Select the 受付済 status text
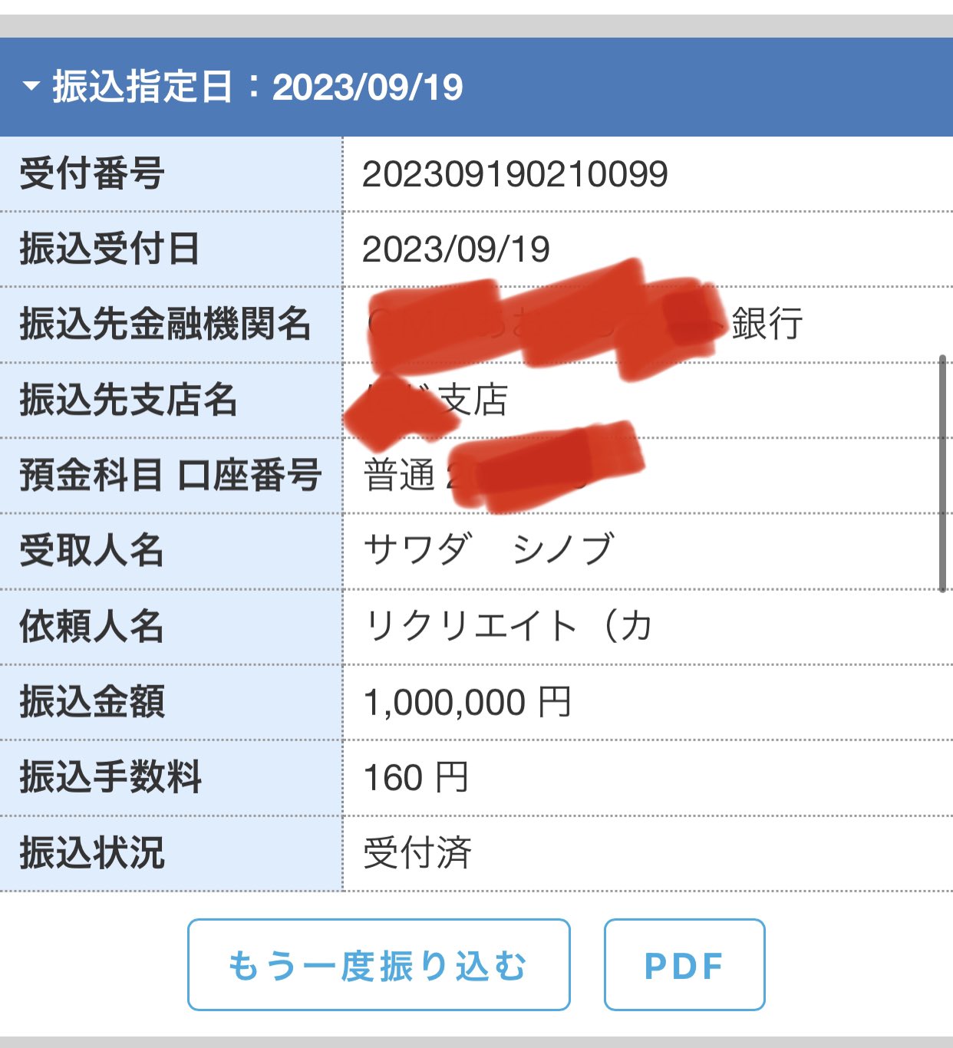Screen dimensions: 953x1048 417,853
